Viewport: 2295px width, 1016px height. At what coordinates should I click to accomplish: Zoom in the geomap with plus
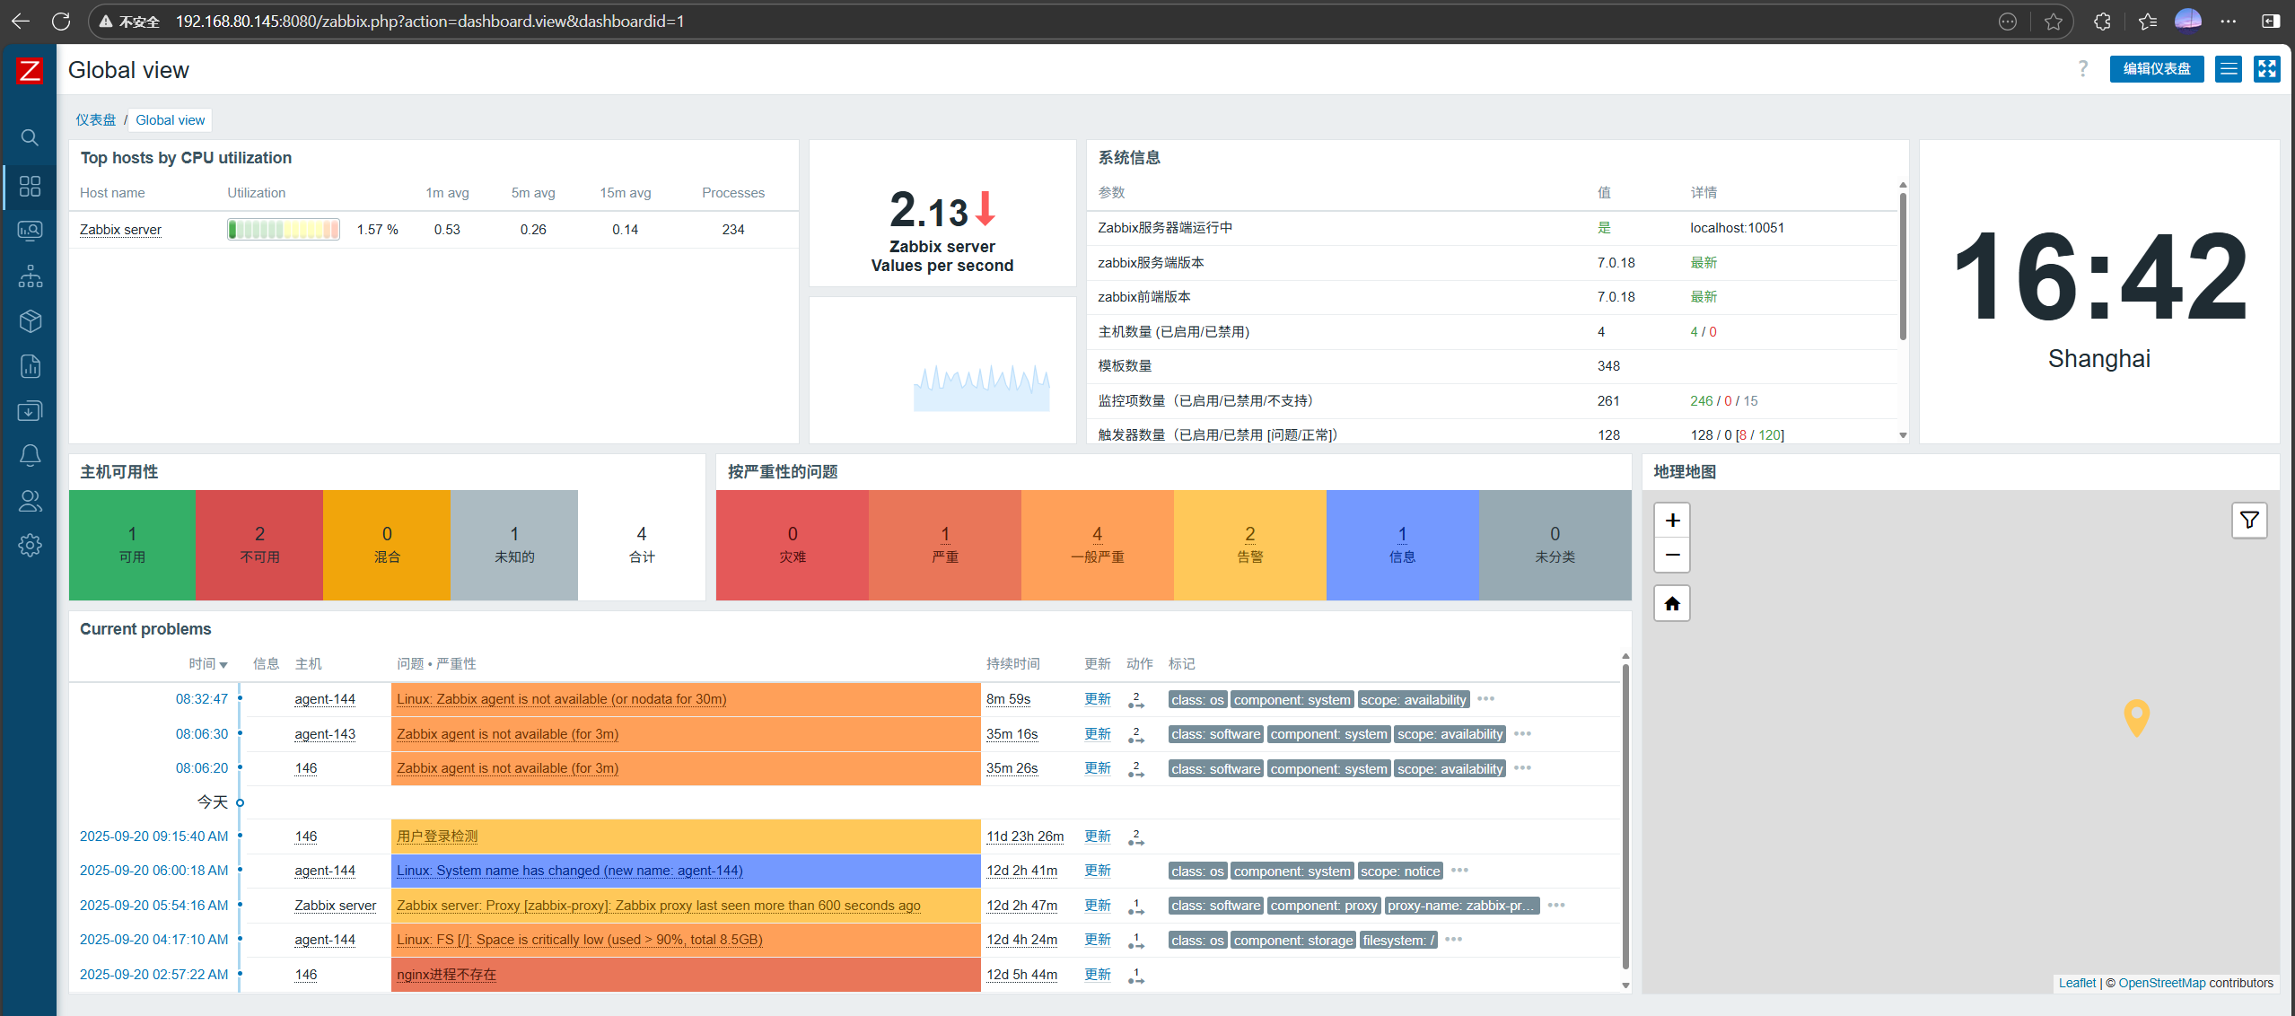pos(1671,521)
